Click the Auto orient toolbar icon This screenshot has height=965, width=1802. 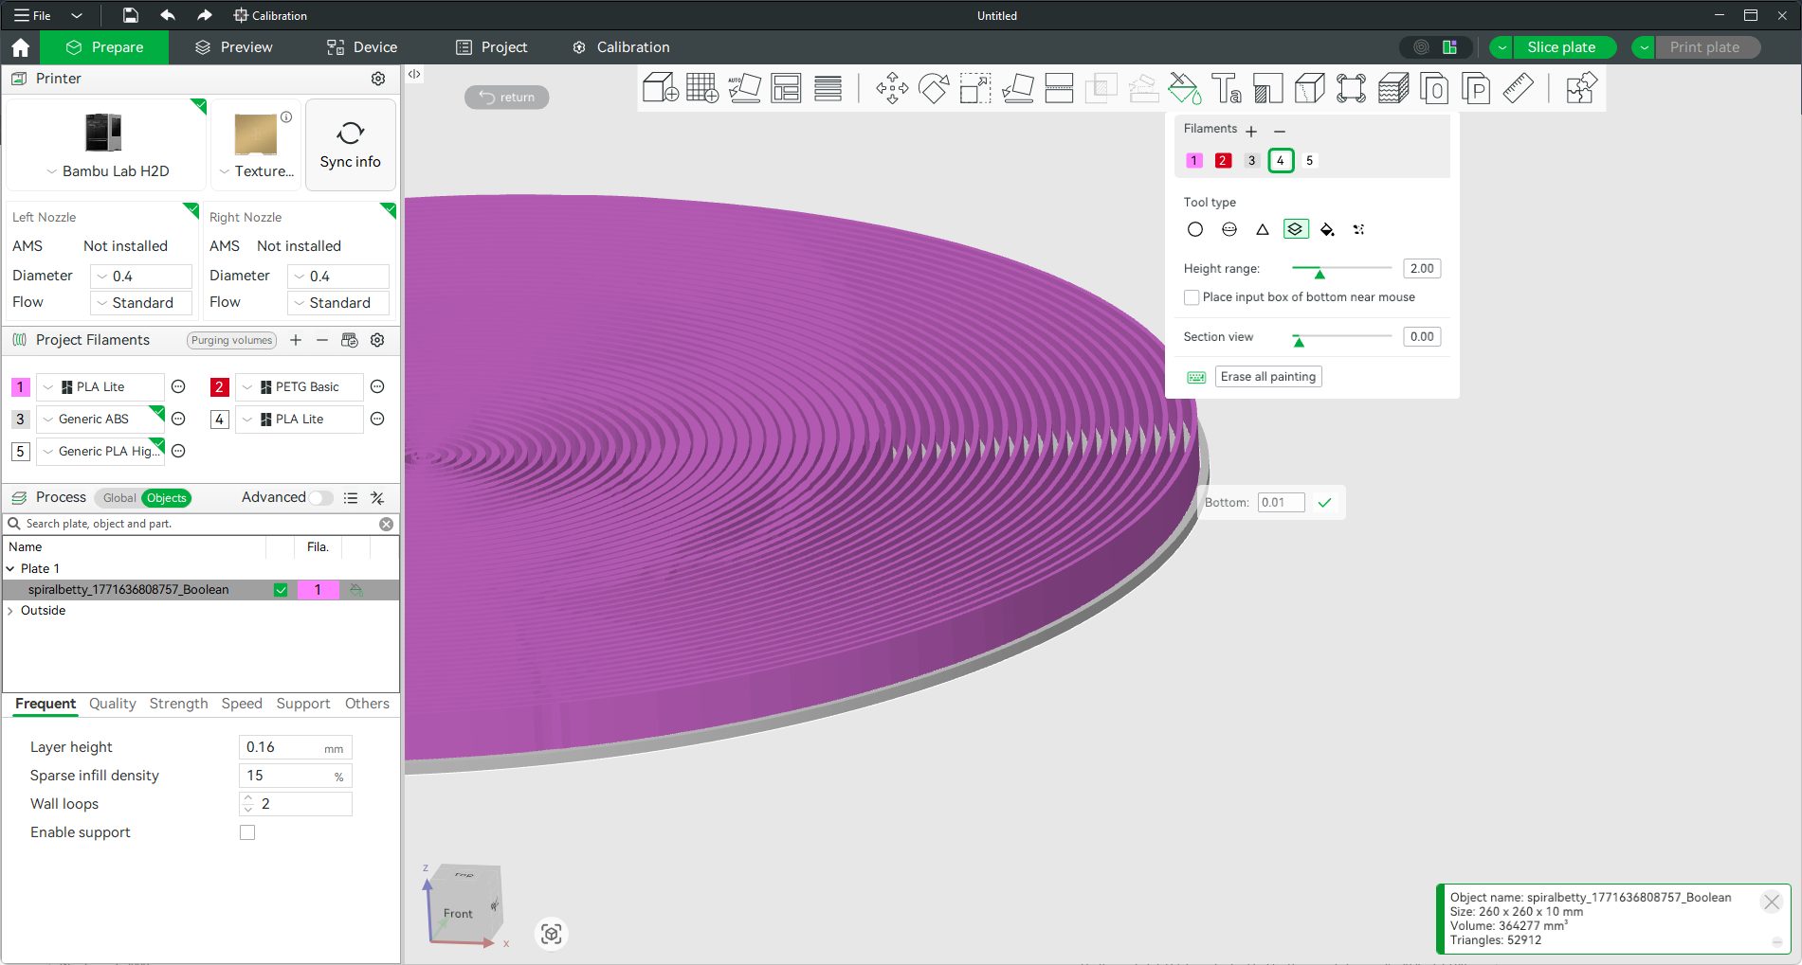tap(744, 88)
